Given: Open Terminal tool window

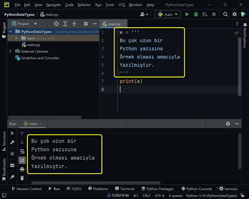Looking at the screenshot, I should (x=124, y=189).
